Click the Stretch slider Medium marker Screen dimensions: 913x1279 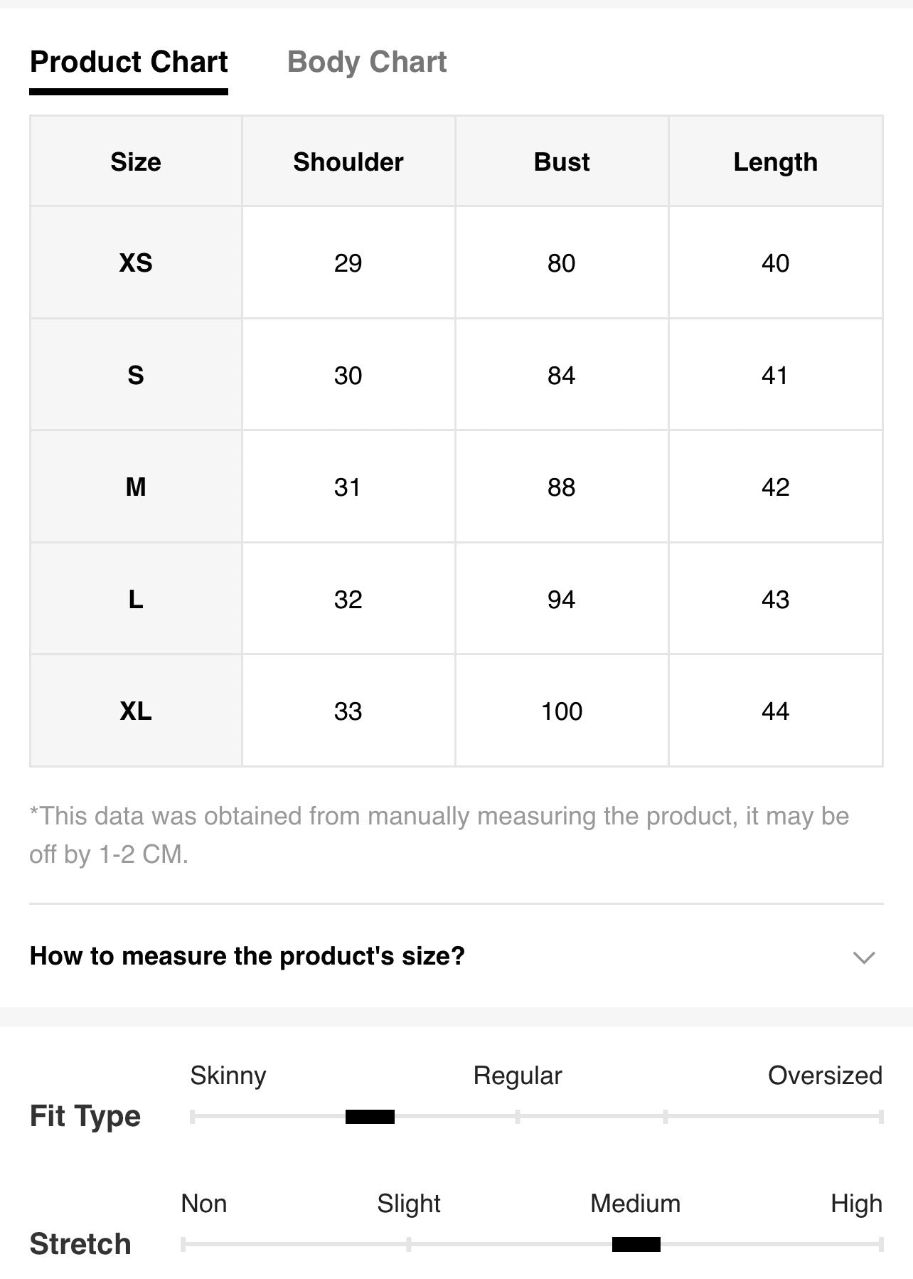tap(636, 1244)
